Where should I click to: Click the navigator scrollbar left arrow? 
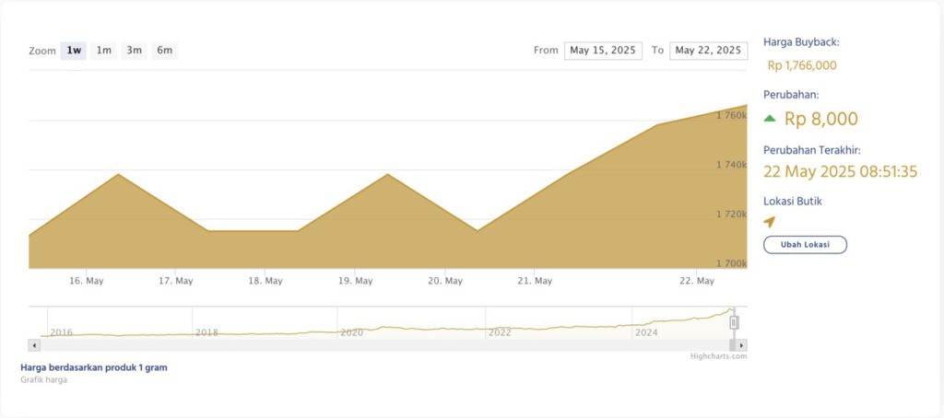tap(34, 344)
